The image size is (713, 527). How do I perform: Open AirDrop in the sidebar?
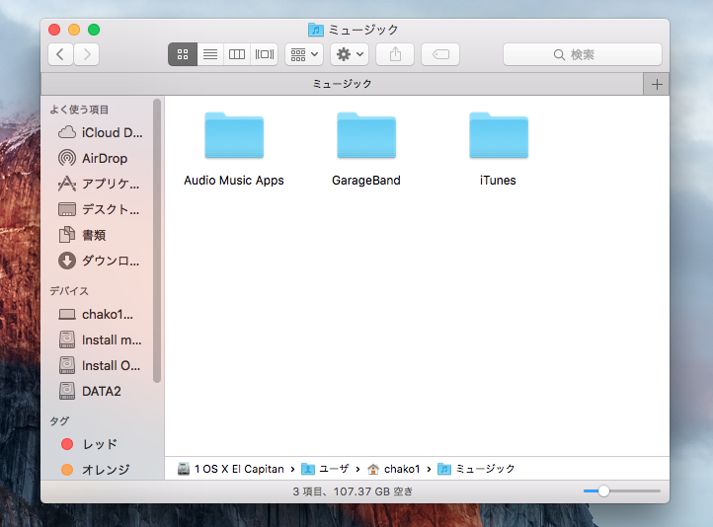coord(104,158)
